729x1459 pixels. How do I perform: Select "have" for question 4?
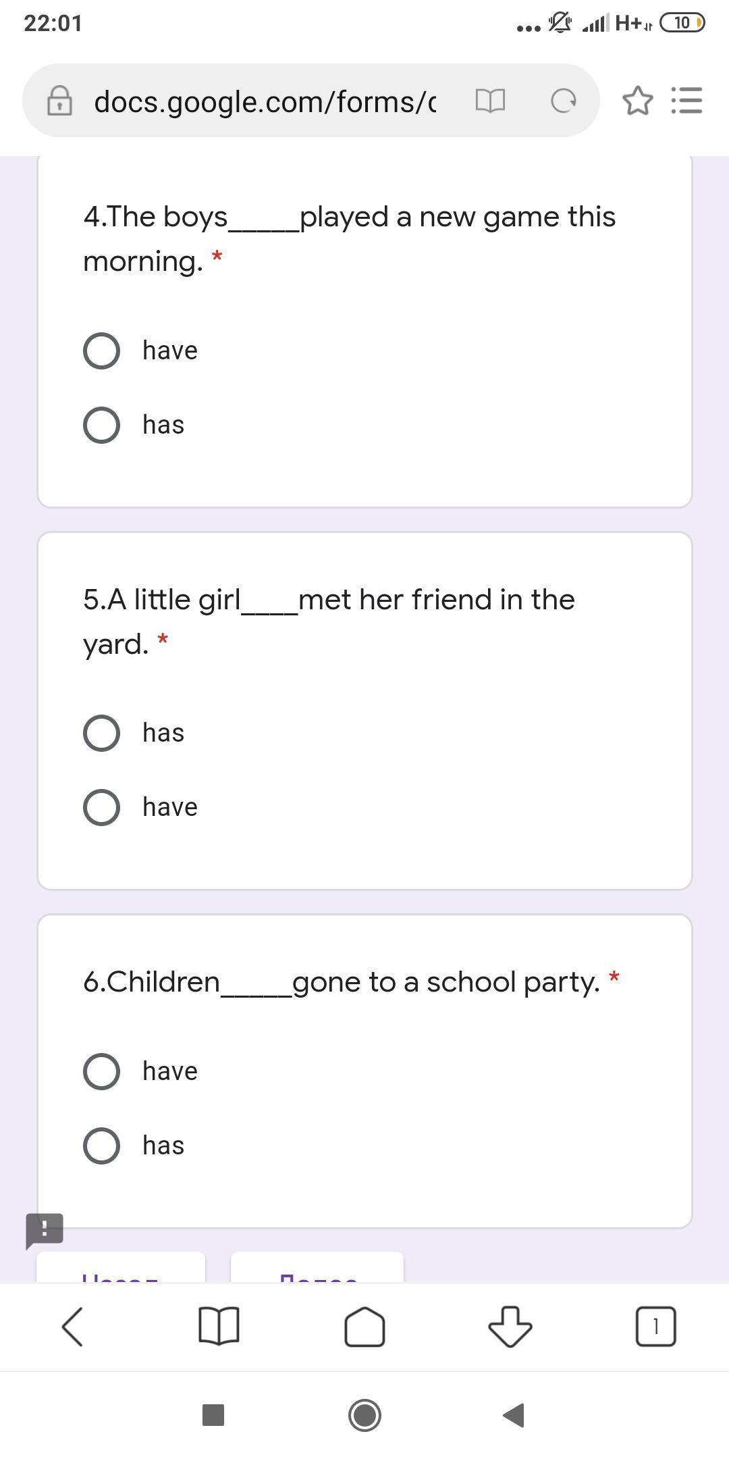coord(102,351)
